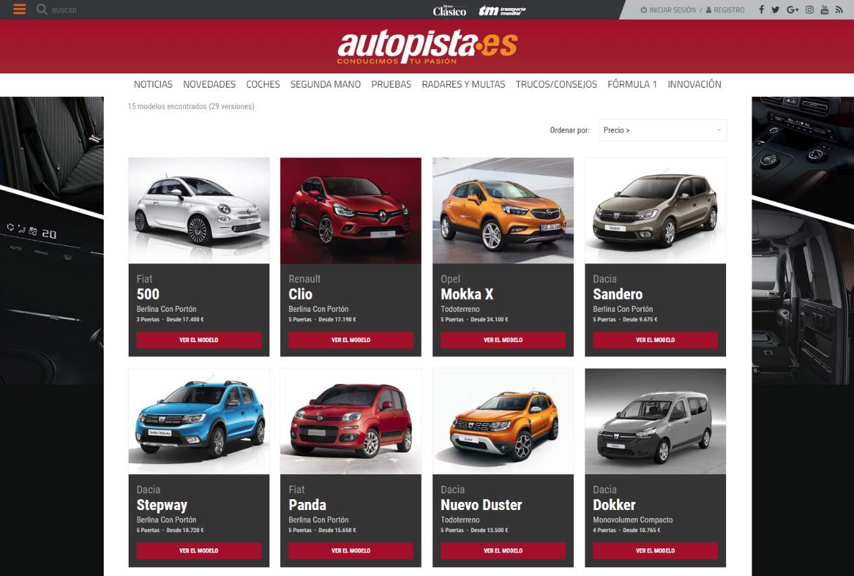Click the Google Plus icon
This screenshot has height=576, width=854.
click(x=793, y=9)
